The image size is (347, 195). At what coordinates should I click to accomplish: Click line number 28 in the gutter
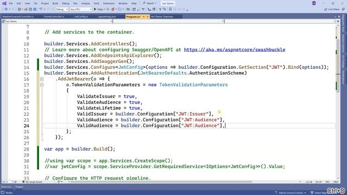point(27,149)
